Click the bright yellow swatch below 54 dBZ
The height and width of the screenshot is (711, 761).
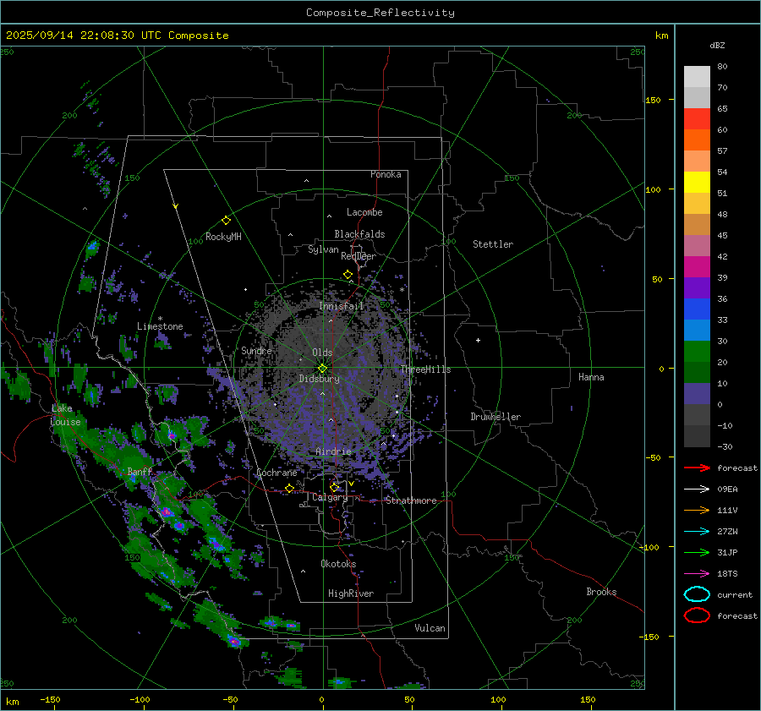(x=697, y=182)
